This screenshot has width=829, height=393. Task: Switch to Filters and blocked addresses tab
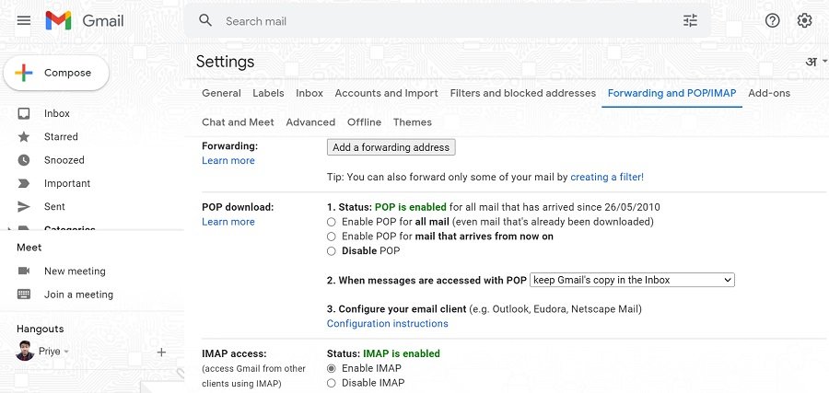coord(522,93)
